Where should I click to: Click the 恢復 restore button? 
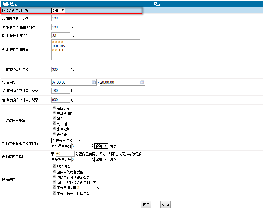pos(166,205)
